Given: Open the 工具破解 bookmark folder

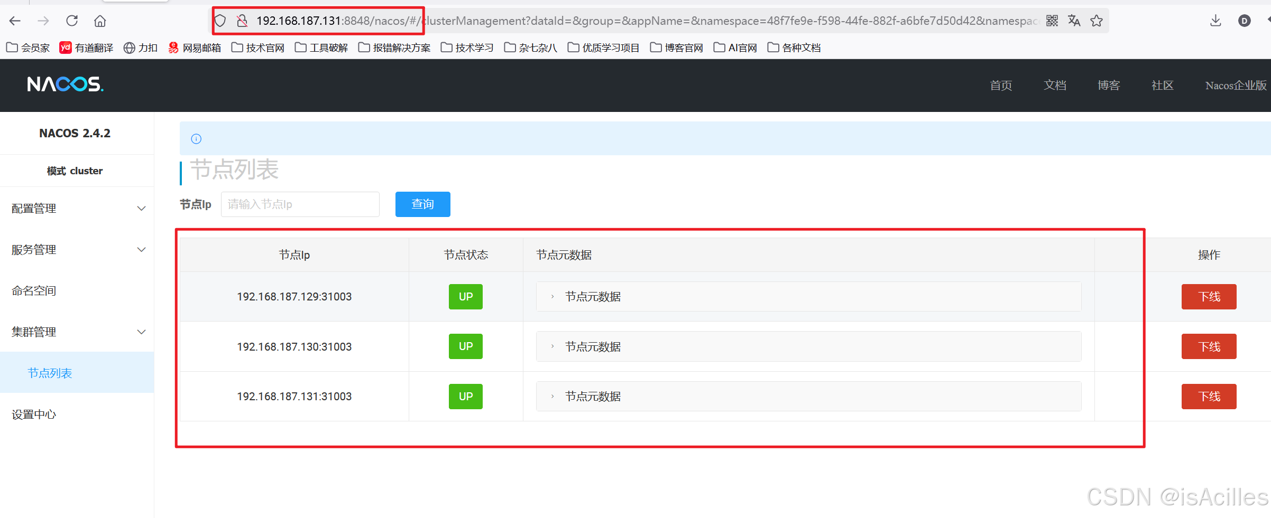Looking at the screenshot, I should 321,48.
